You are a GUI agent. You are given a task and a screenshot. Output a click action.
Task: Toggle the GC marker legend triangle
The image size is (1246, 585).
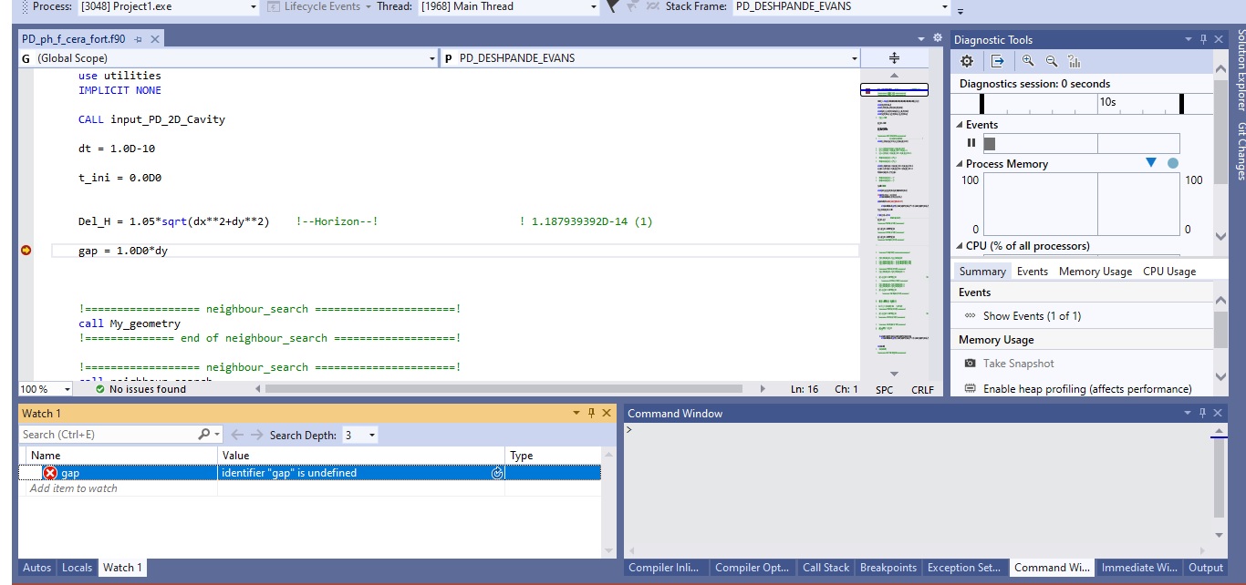(1150, 163)
